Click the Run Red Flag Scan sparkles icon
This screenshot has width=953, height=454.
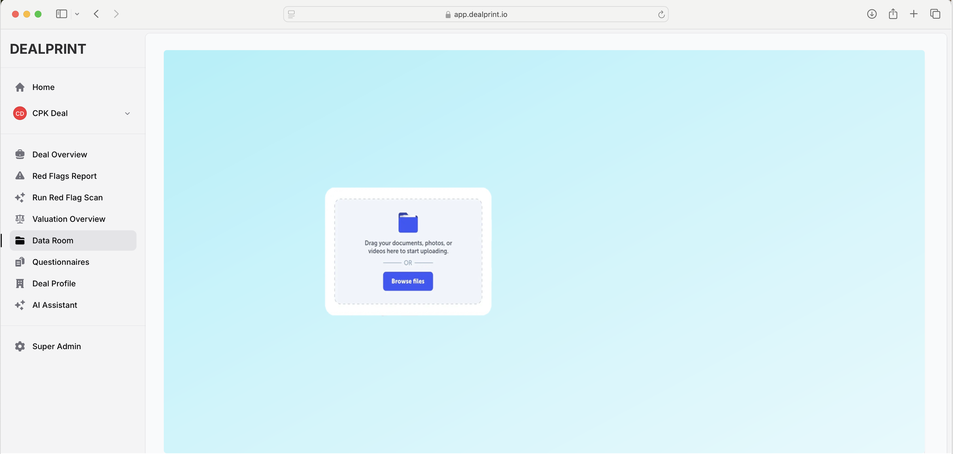20,197
